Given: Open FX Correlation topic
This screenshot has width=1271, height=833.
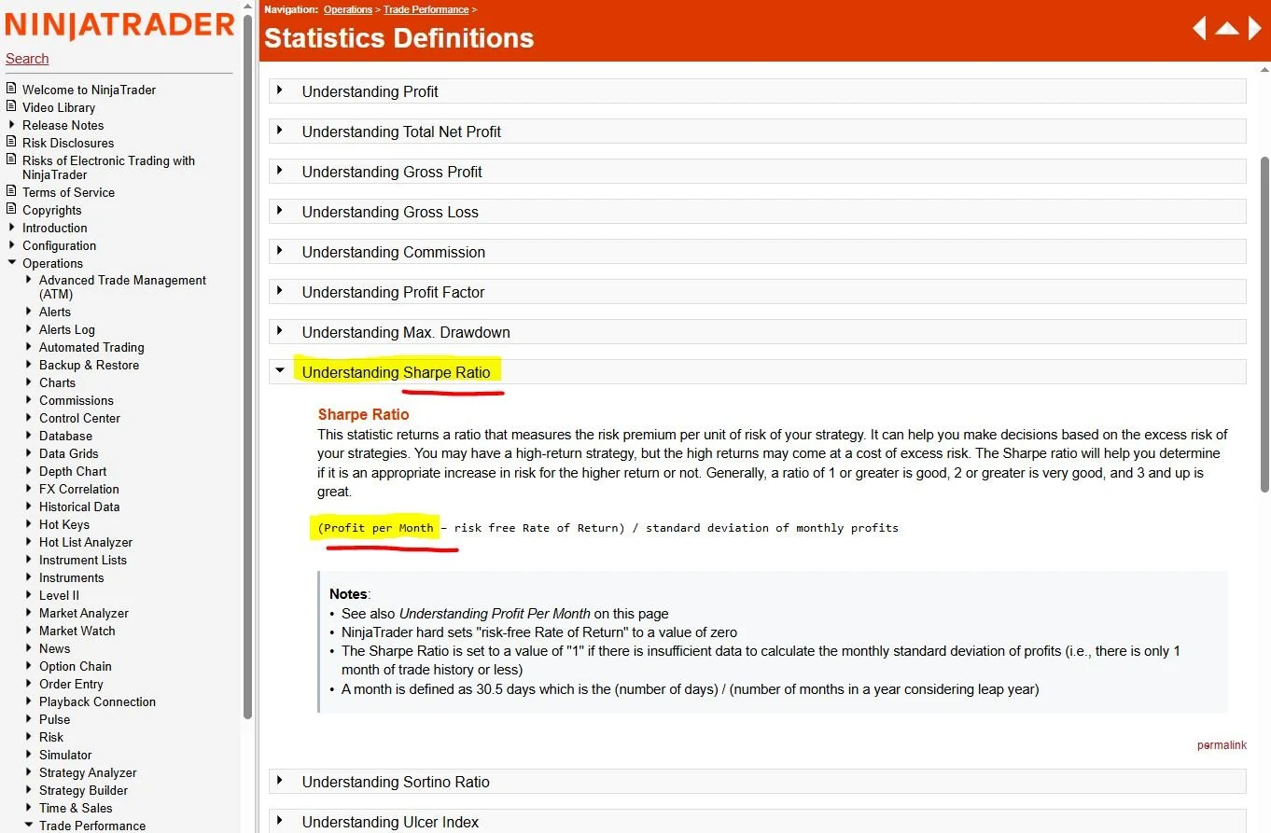Looking at the screenshot, I should click(79, 489).
